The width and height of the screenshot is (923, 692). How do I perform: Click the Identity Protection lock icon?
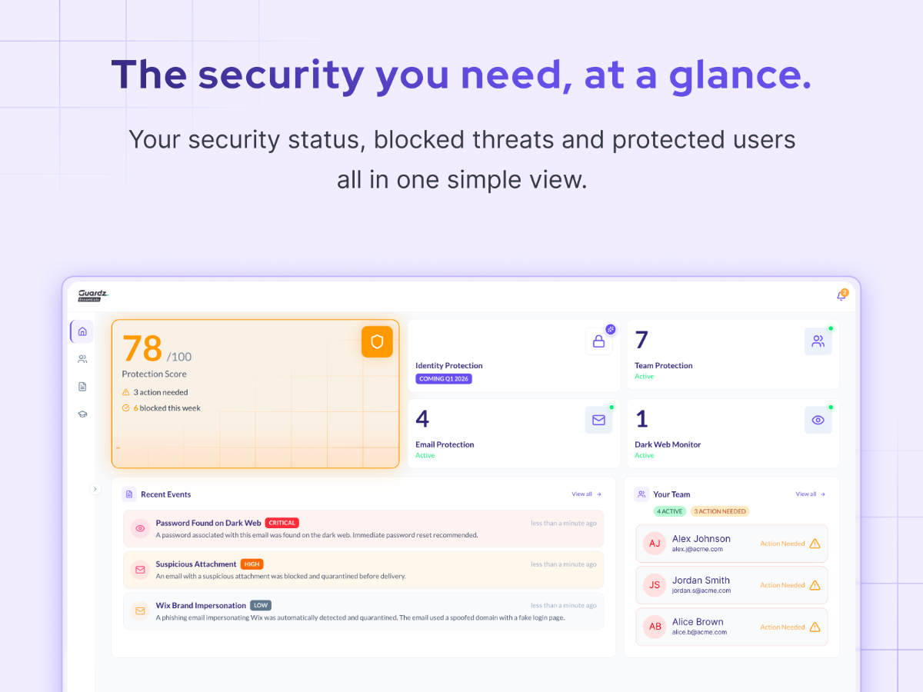(x=598, y=342)
